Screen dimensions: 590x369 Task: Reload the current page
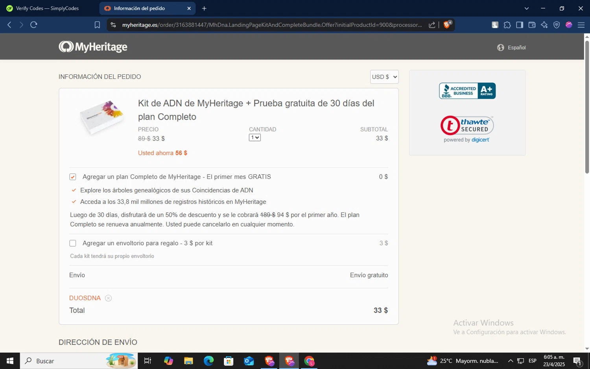coord(34,25)
